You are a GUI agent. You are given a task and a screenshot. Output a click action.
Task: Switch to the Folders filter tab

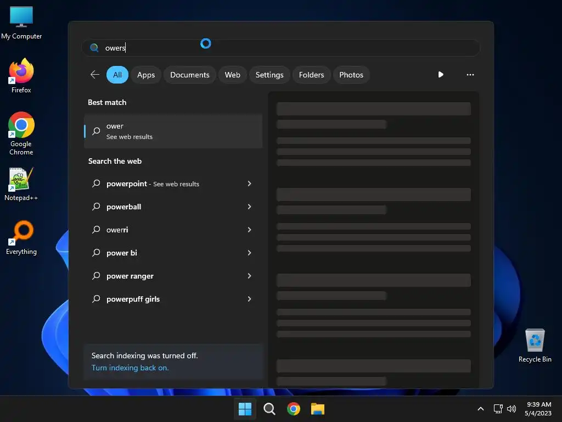point(311,75)
